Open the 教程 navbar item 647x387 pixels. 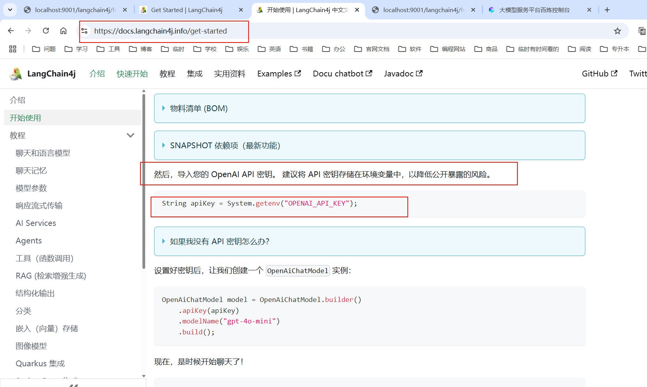(167, 74)
